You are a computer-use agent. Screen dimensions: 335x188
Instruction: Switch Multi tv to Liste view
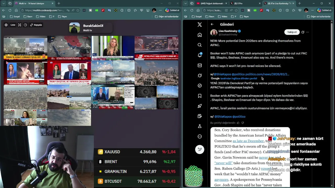tap(13, 25)
